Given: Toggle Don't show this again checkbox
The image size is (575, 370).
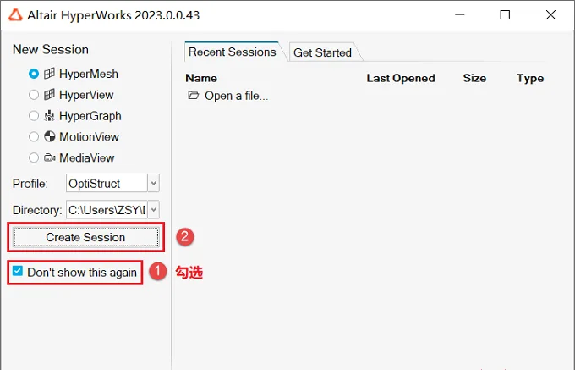Looking at the screenshot, I should click(17, 271).
